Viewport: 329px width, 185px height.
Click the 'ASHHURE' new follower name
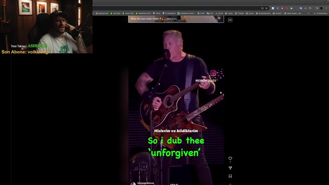coord(37,46)
